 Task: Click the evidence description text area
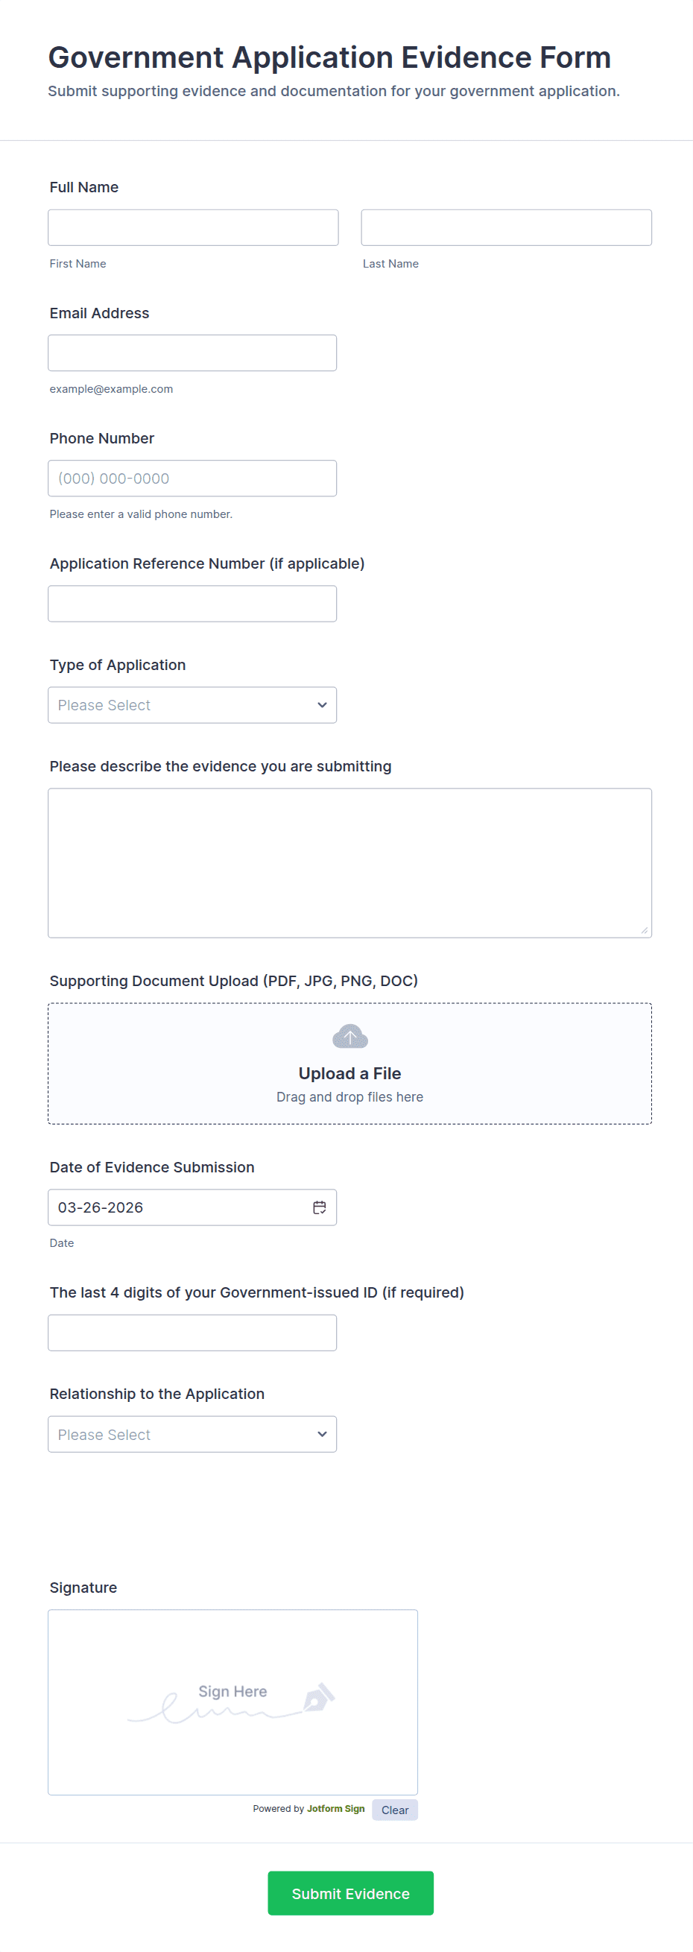(x=349, y=862)
